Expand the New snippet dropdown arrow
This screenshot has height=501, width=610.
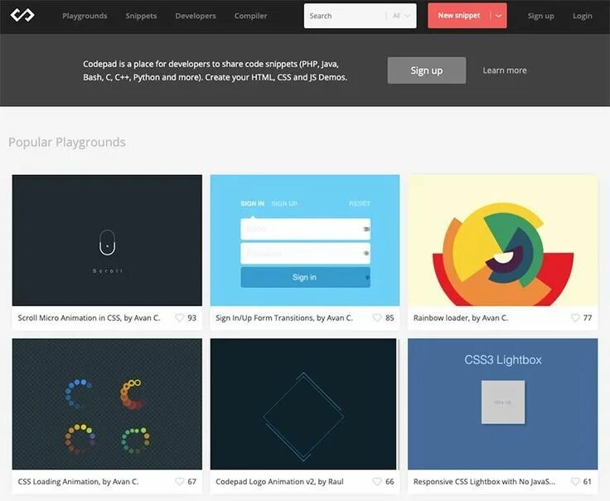click(x=498, y=16)
